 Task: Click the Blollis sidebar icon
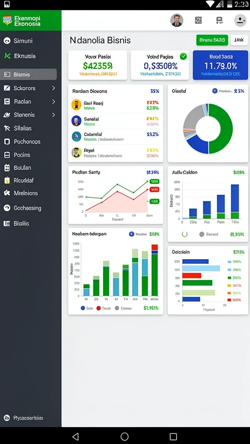pyautogui.click(x=7, y=223)
